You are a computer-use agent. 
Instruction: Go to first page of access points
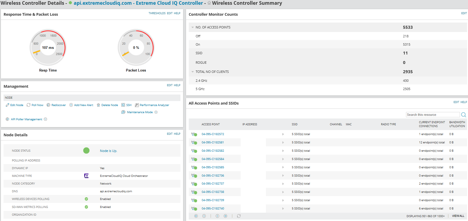[196, 216]
